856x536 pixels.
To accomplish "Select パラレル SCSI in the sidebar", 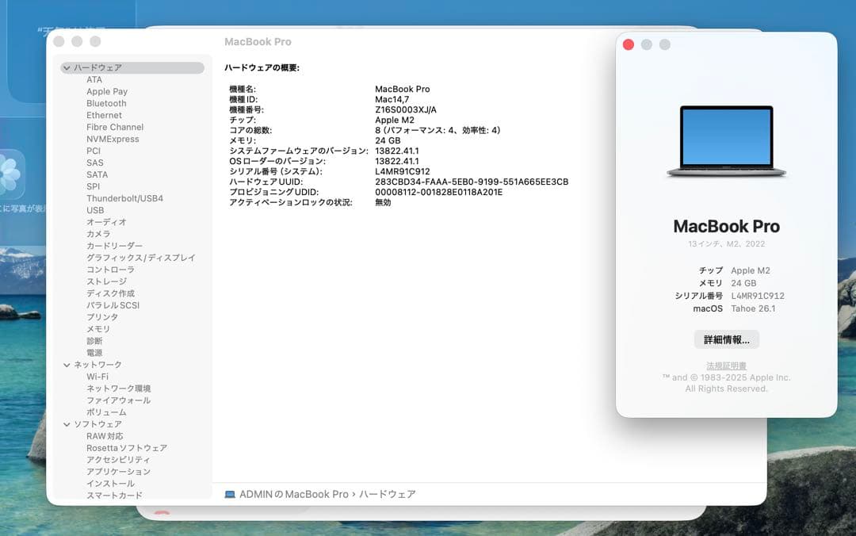I will coord(113,305).
